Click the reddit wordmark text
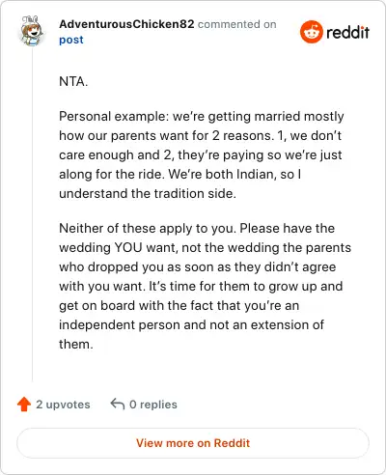Screen dimensions: 386x475 [347, 32]
